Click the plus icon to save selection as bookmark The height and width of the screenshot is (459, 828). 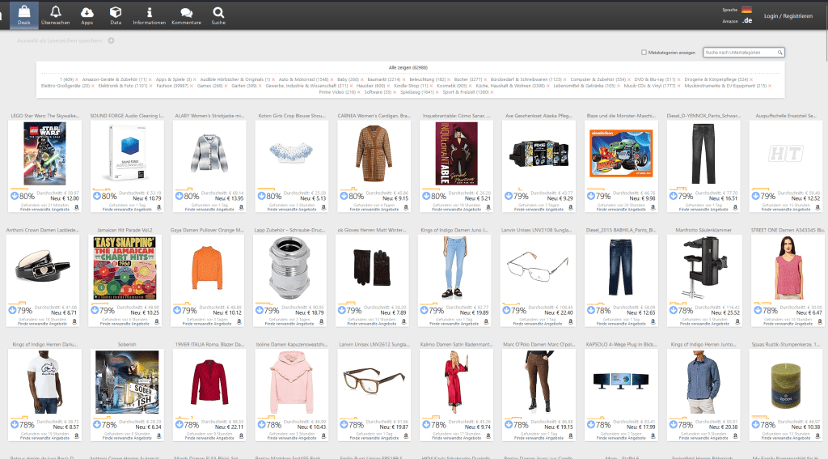point(111,40)
